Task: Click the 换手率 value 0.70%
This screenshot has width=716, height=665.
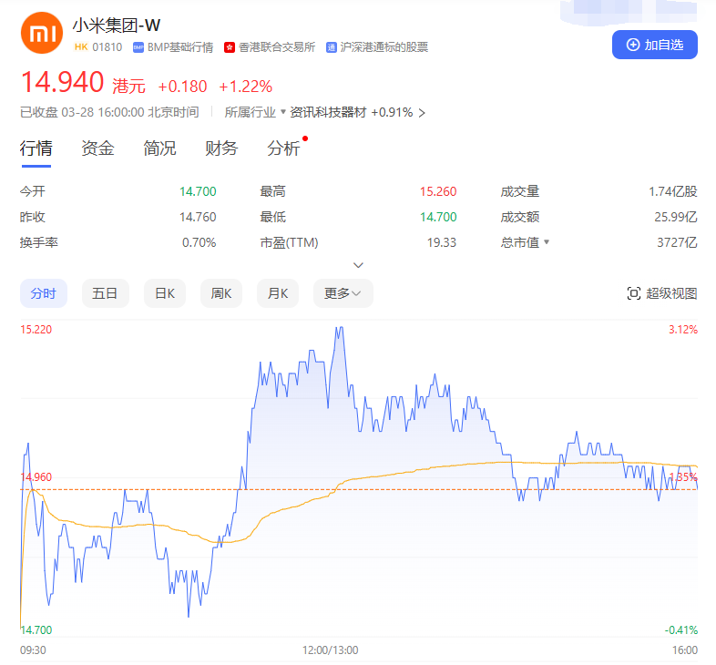Action: point(199,242)
